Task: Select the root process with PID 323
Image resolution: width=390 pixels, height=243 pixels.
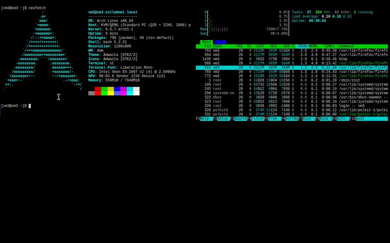Action: [x=292, y=101]
